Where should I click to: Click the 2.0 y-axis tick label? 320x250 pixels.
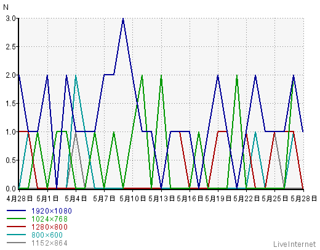tap(11, 75)
